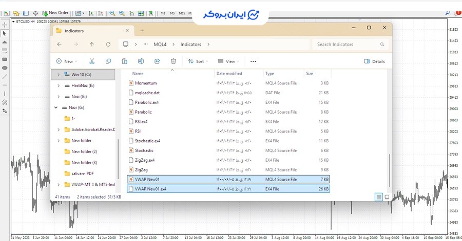462x241 pixels.
Task: Click the Copy icon in Explorer toolbar
Action: point(108,61)
